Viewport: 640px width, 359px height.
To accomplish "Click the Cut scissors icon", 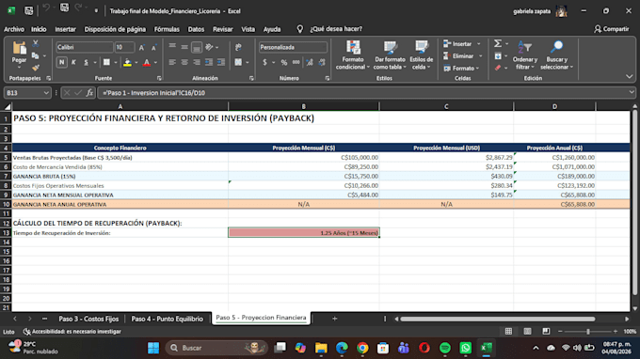I will coord(36,43).
